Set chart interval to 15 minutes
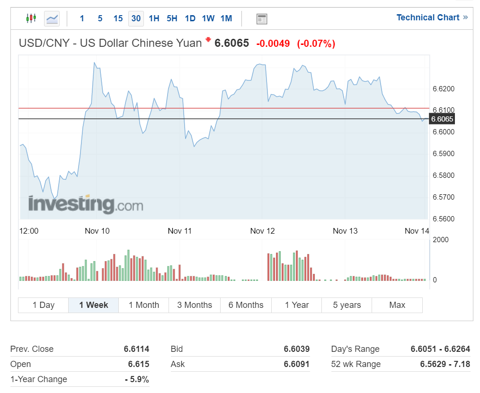Viewport: 480px width, 393px height. point(118,18)
